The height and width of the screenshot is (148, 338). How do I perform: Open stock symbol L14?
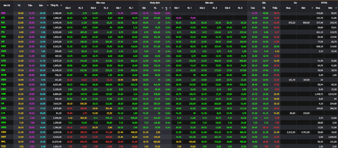3,113
